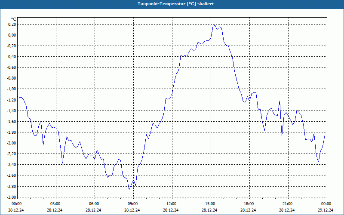Pick the '-0,60' y-axis tick label
This screenshot has height=215, width=344.
click(x=12, y=68)
